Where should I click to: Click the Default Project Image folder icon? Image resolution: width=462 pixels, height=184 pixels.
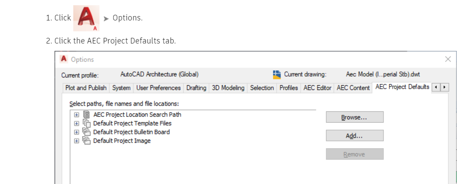tap(86, 141)
